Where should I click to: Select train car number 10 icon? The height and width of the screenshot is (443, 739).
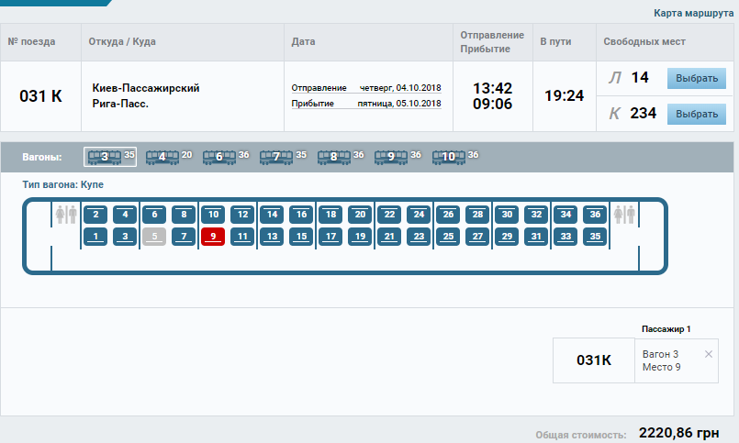click(x=448, y=157)
